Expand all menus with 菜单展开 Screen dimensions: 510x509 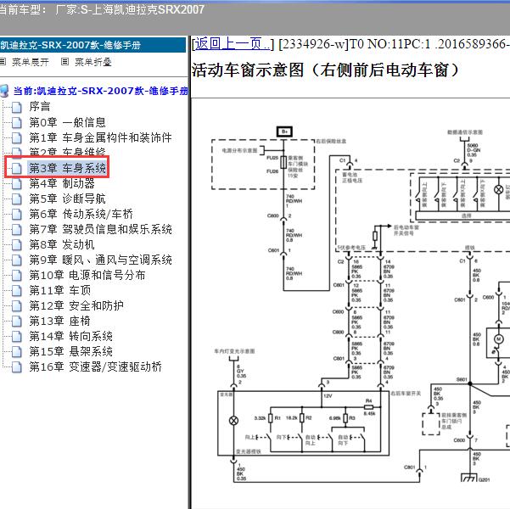[x=31, y=62]
